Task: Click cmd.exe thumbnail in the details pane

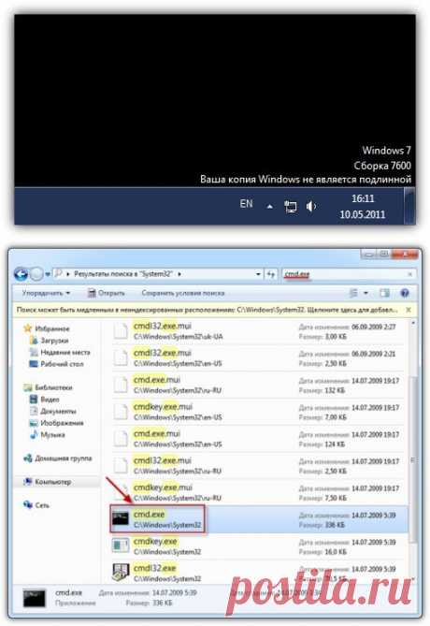Action: coord(34,598)
